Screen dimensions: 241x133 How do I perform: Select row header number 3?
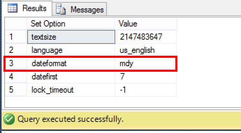pyautogui.click(x=16, y=63)
